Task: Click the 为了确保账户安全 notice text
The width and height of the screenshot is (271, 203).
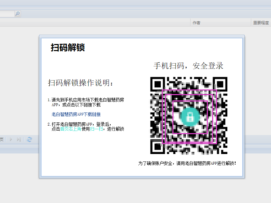Action: [187, 163]
